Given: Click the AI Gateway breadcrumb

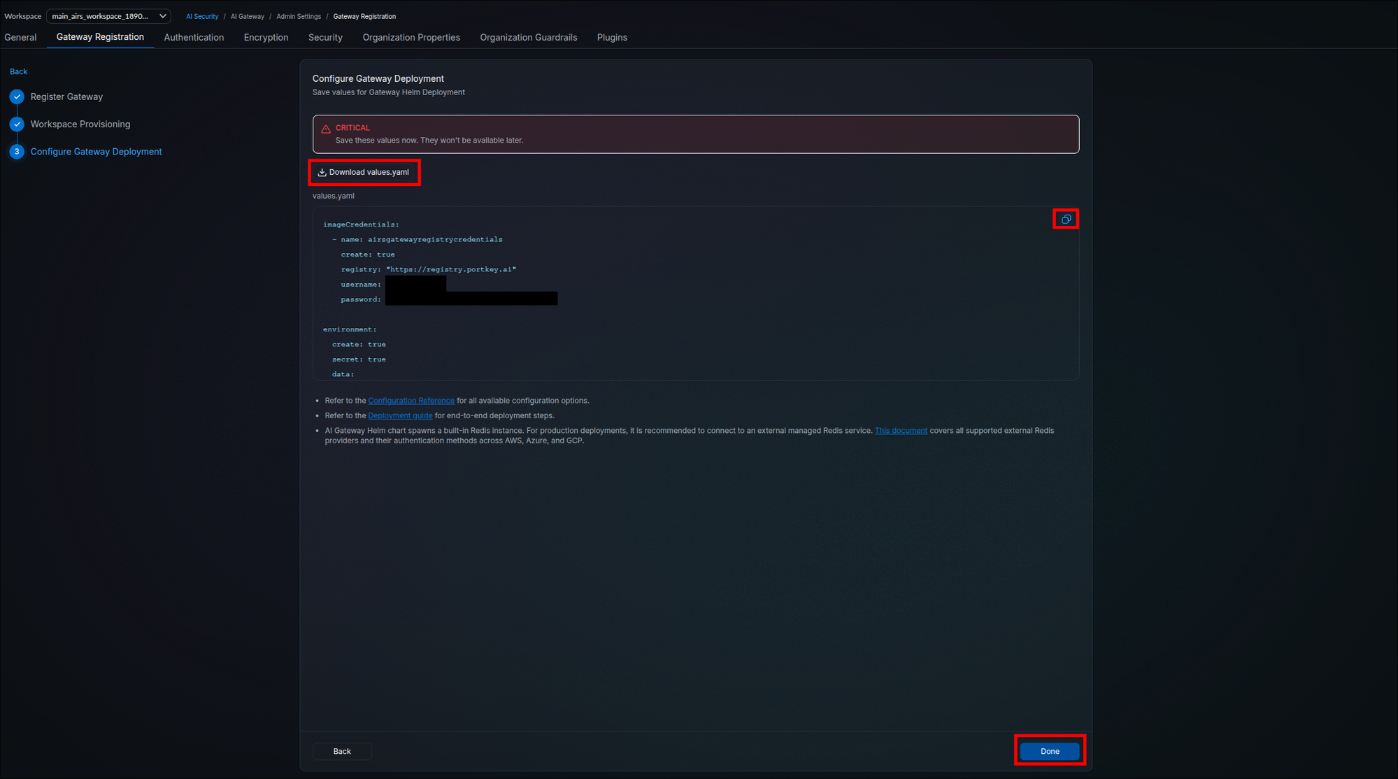Looking at the screenshot, I should 248,16.
